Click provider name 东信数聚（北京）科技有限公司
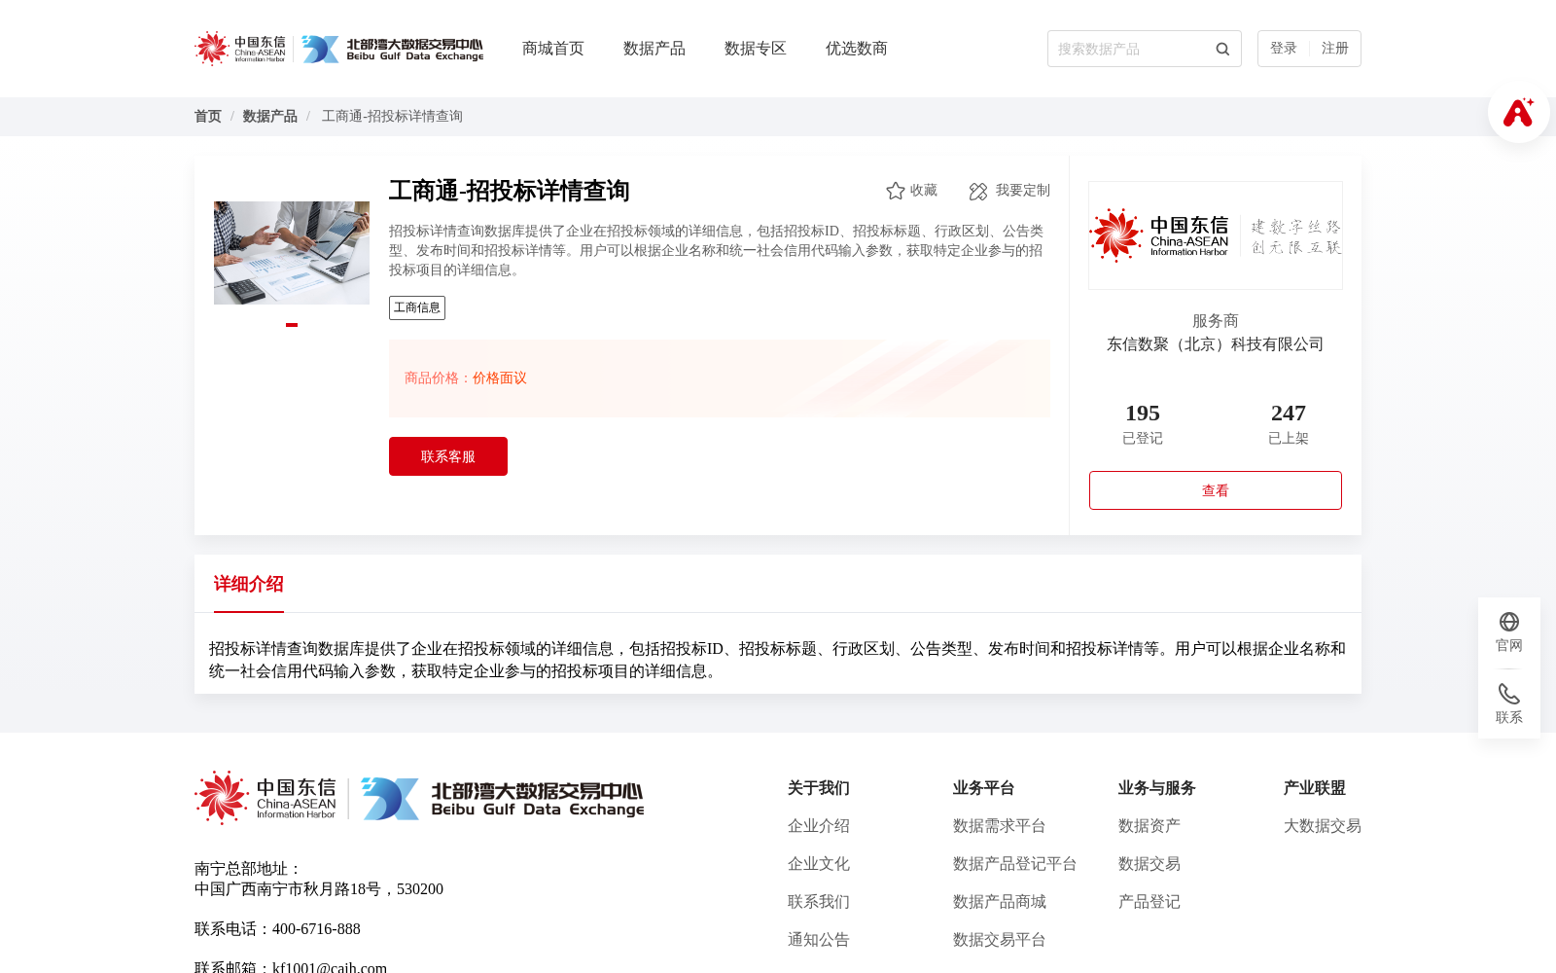Image resolution: width=1556 pixels, height=973 pixels. (1216, 344)
